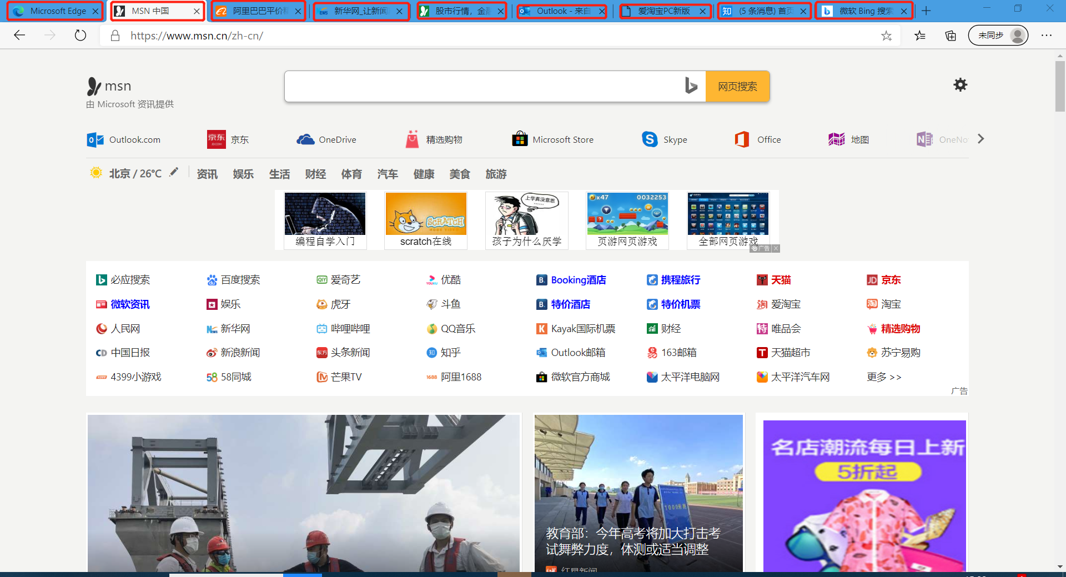Viewport: 1066px width, 577px height.
Task: Open the 爱奇艺 link
Action: coord(339,280)
